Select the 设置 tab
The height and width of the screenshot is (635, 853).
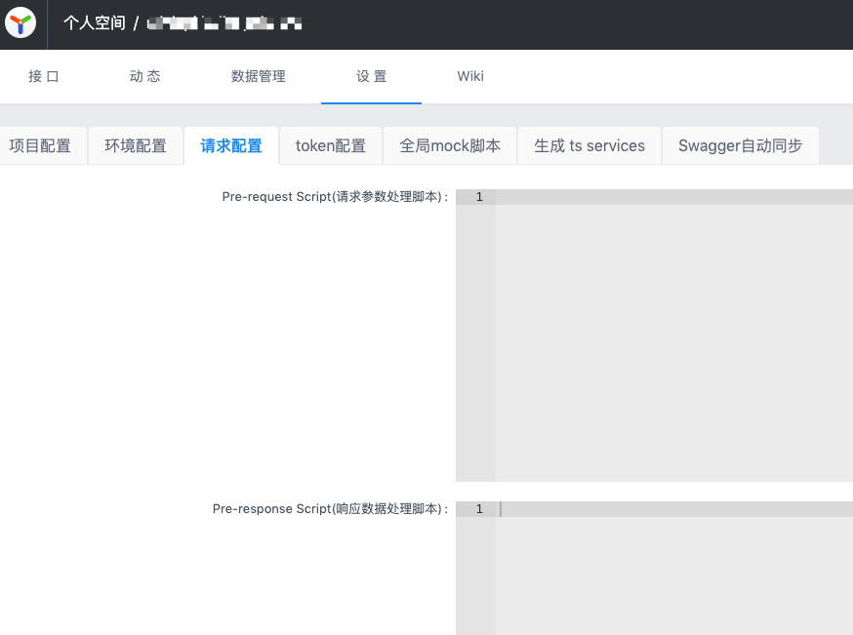(x=371, y=76)
